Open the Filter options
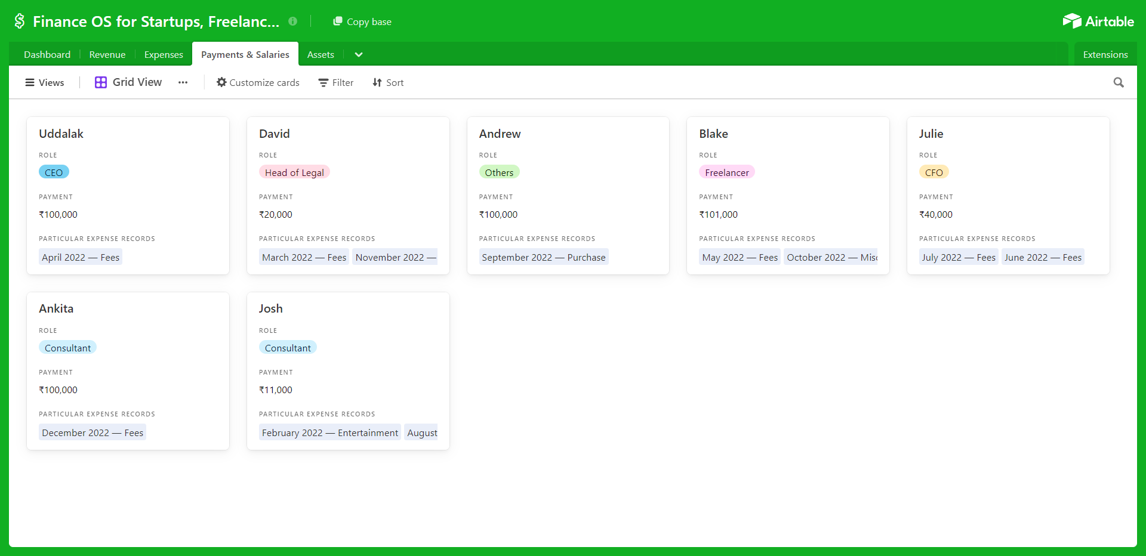Screen dimensions: 1146x556 click(x=335, y=82)
